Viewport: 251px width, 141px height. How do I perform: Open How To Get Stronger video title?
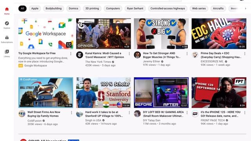[162, 55]
